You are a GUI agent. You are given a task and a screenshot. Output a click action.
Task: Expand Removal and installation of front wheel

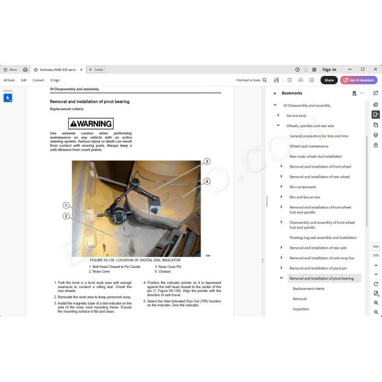pyautogui.click(x=282, y=166)
